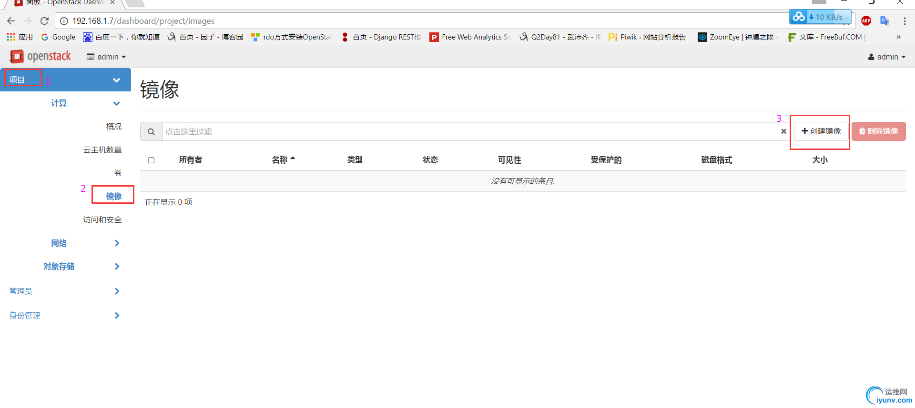This screenshot has height=408, width=915.
Task: Sort by the 受保护的 column header
Action: tap(606, 160)
